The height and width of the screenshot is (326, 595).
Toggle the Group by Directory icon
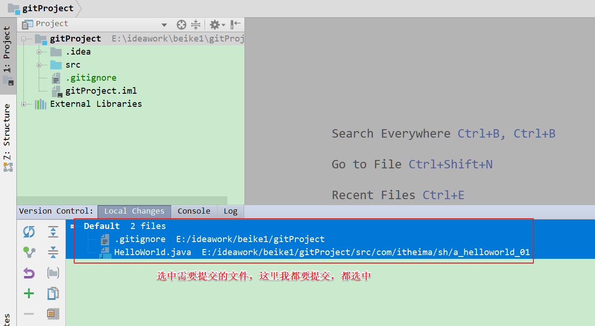pyautogui.click(x=53, y=273)
